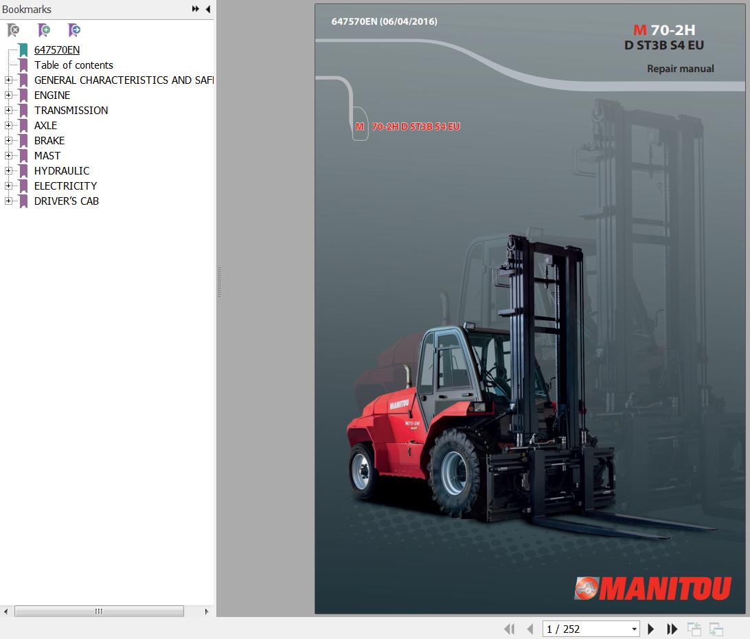Click the double-arrow expand bookmarks panel icon
The image size is (750, 639).
[195, 9]
